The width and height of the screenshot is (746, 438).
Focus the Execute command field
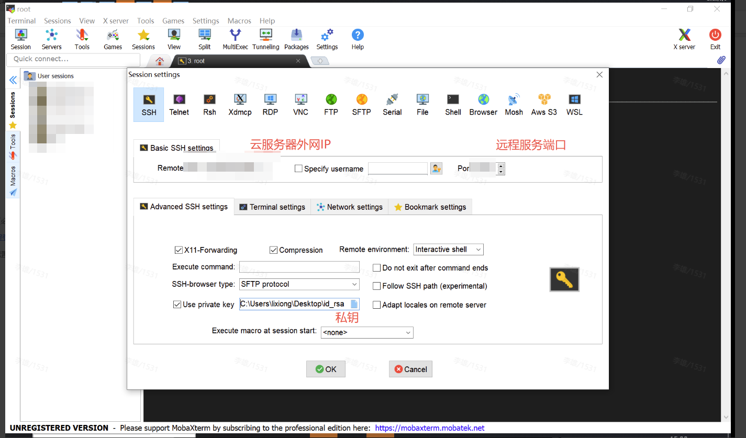click(299, 267)
